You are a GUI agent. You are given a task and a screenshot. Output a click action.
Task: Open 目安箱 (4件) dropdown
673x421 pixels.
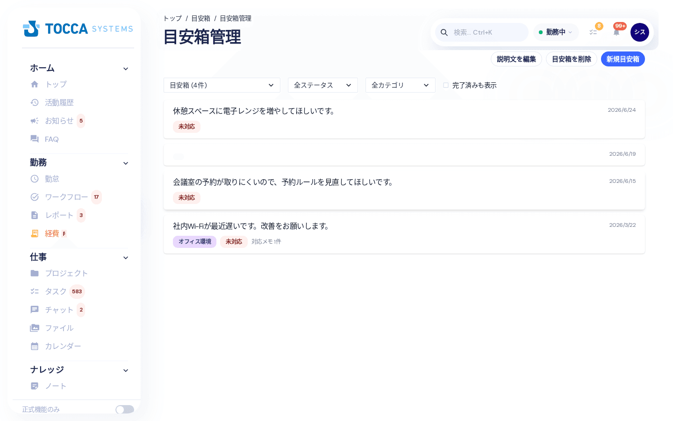(x=222, y=85)
